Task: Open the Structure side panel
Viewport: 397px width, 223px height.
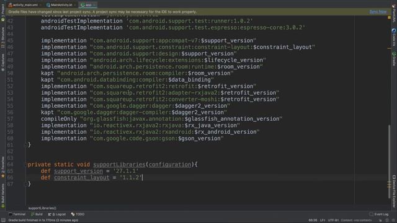Action: pos(2,37)
